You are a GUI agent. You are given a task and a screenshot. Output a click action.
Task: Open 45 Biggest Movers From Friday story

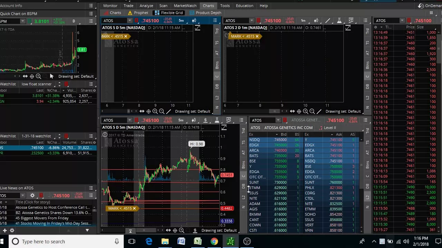42,218
